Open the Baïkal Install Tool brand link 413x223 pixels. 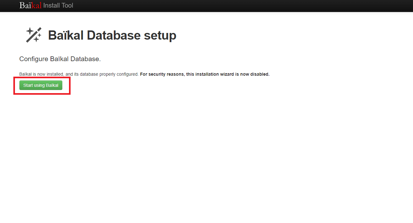click(x=46, y=5)
